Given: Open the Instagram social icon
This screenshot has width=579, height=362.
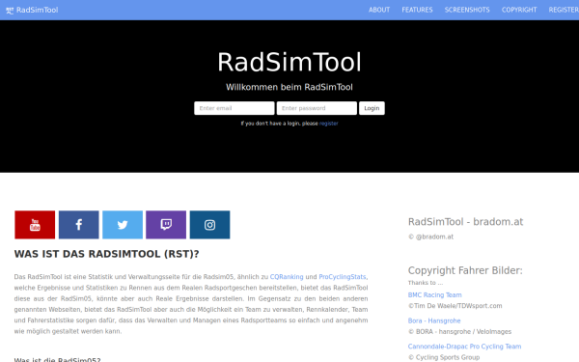Looking at the screenshot, I should click(209, 225).
